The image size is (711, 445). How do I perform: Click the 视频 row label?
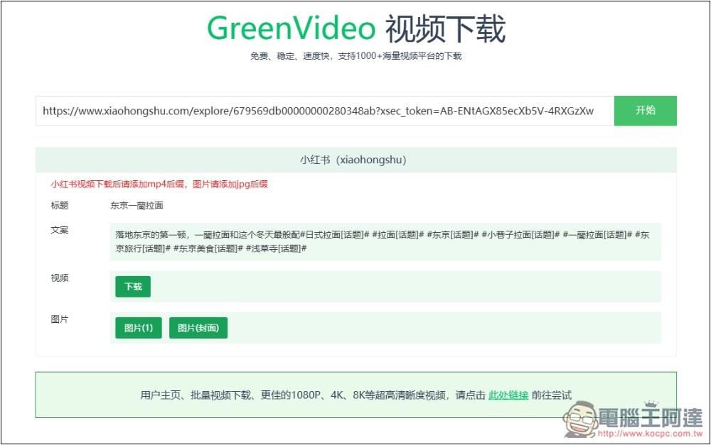(60, 278)
